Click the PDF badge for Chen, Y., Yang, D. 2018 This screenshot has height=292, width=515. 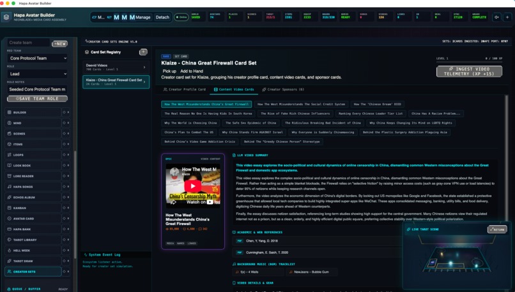click(240, 241)
